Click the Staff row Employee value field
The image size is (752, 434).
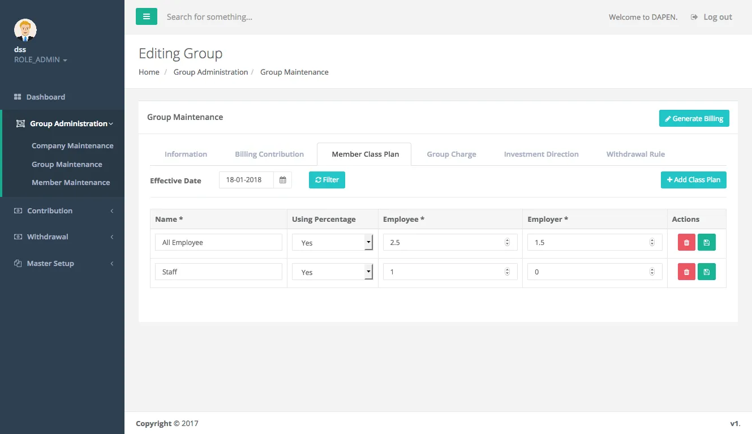pos(450,272)
